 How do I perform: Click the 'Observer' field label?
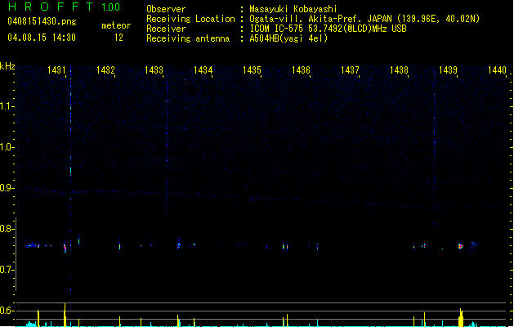coord(166,9)
